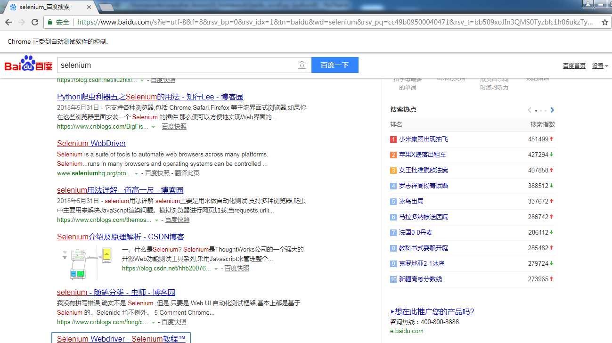Bookmark page with the star icon
The image size is (612, 343).
coord(605,22)
